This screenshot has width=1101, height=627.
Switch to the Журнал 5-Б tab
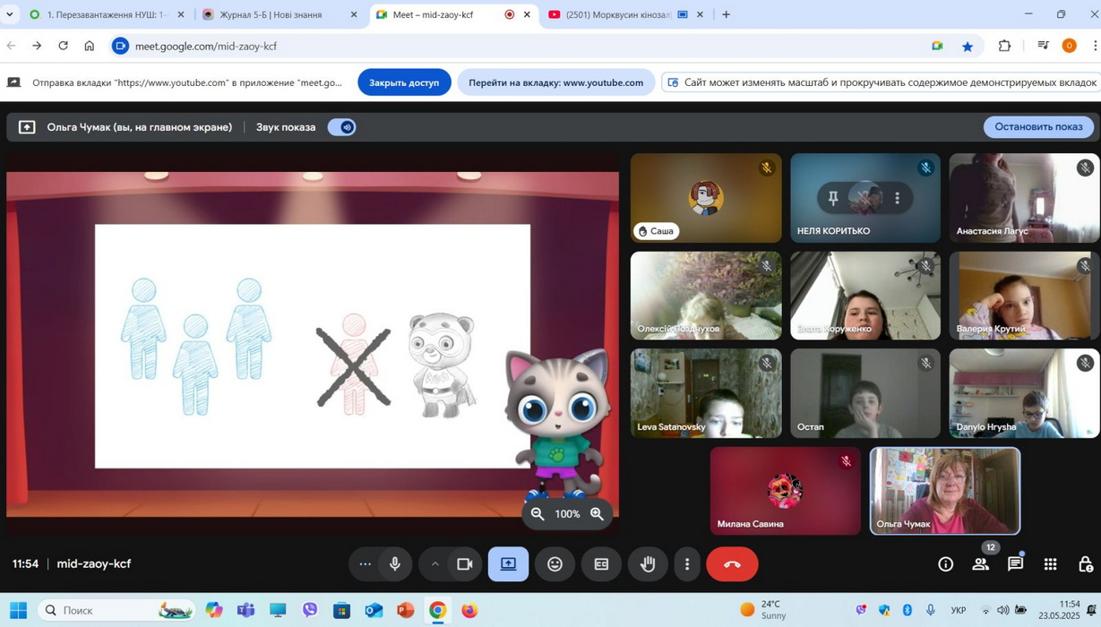280,14
